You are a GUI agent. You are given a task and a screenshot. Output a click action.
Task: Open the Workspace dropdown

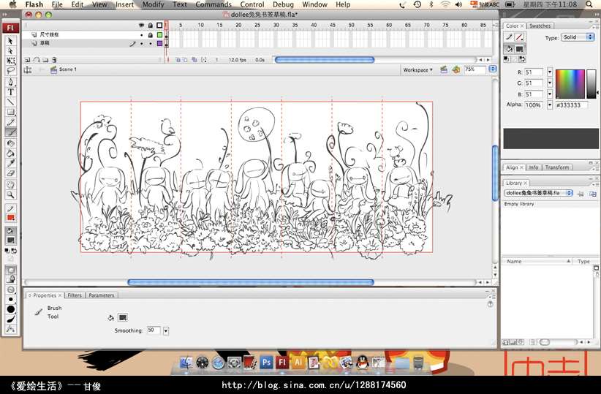coord(417,69)
